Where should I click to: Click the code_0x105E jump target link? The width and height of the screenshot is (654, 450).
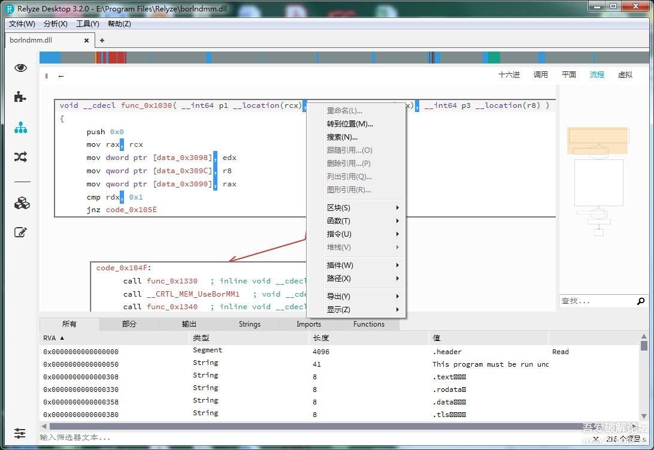pyautogui.click(x=131, y=210)
